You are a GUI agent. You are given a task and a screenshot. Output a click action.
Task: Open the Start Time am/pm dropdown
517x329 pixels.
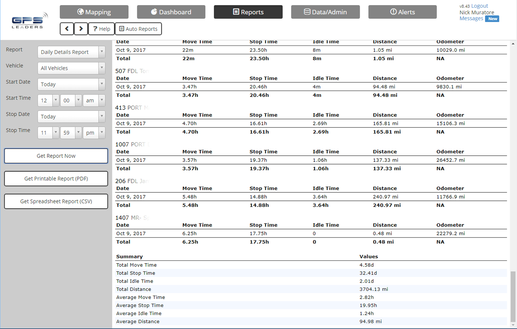point(94,100)
